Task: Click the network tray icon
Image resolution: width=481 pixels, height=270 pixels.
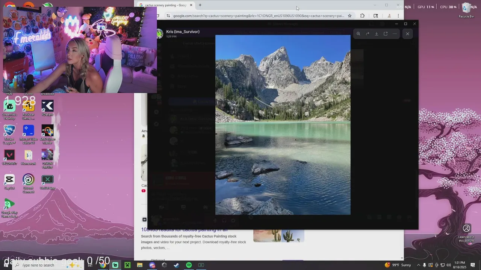Action: (442, 265)
